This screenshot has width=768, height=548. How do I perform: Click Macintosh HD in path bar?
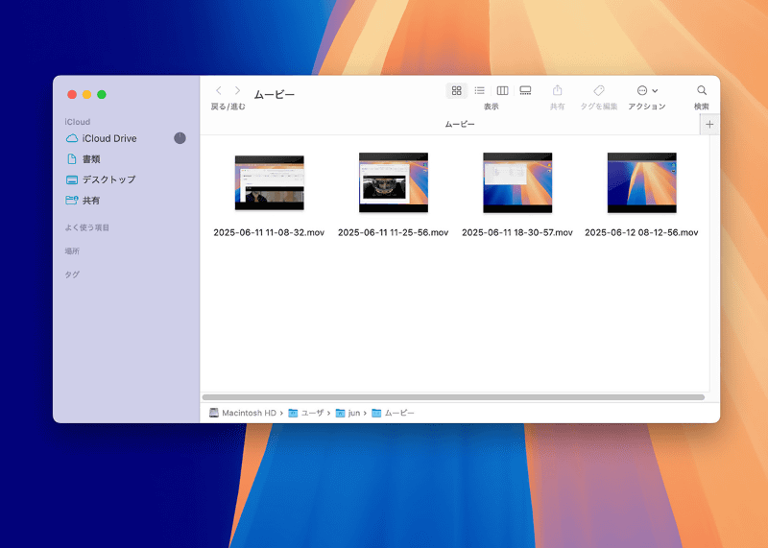243,413
